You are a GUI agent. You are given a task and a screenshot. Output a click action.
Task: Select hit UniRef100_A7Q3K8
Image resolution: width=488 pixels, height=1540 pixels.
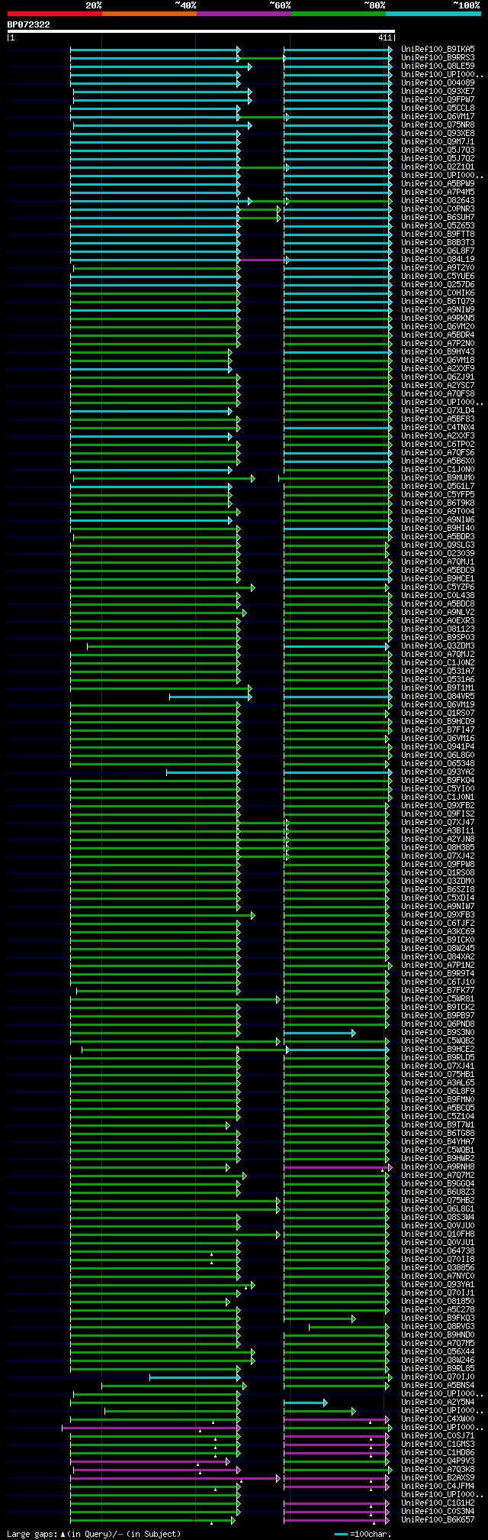pyautogui.click(x=438, y=1469)
